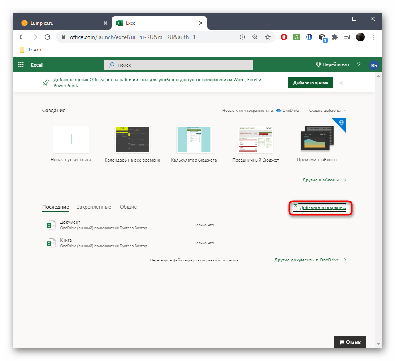This screenshot has height=361, width=395.
Task: Click the OneDrive cloud save location
Action: pyautogui.click(x=287, y=110)
